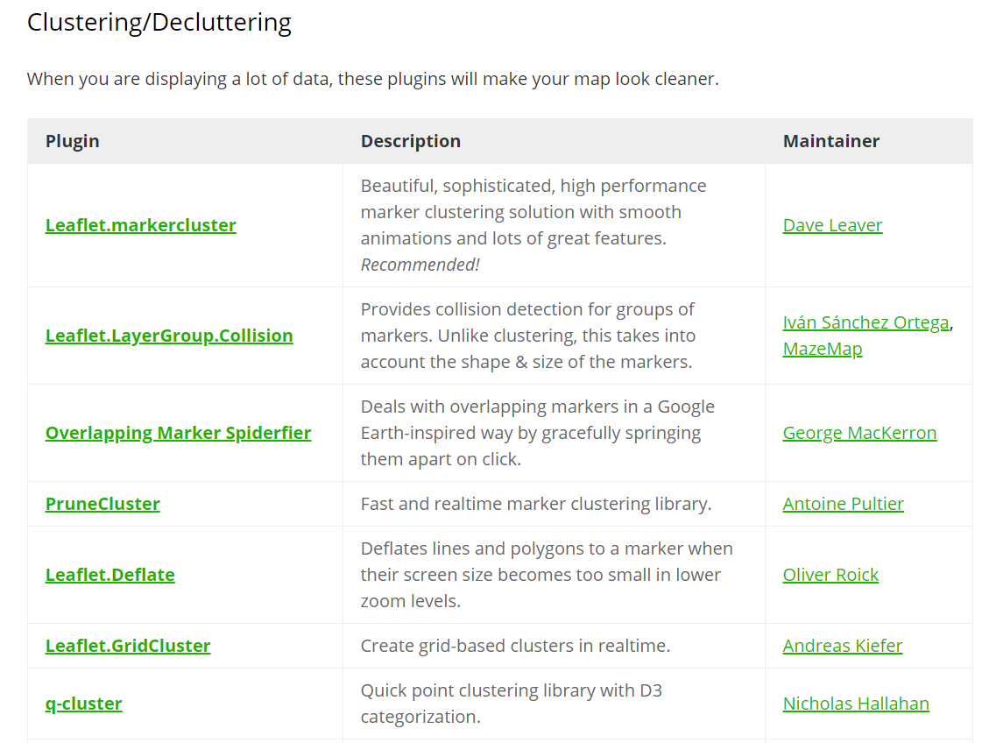Click the intro sentence about displaying lots of data
The image size is (982, 743).
tap(372, 79)
